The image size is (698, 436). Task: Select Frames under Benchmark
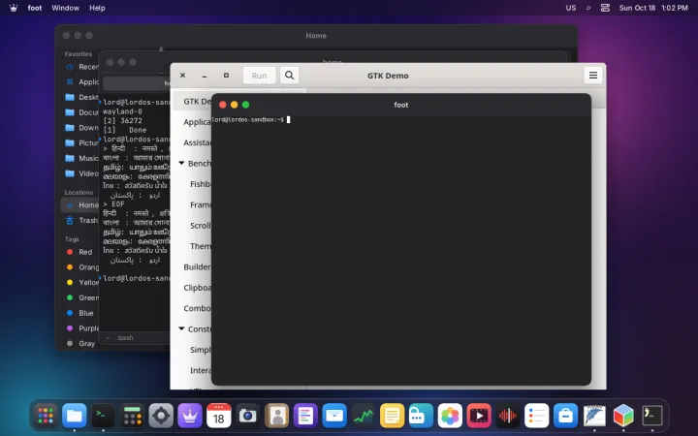coord(201,204)
